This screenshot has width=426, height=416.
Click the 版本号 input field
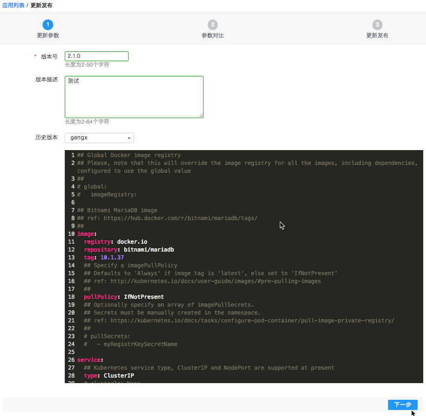pos(97,56)
